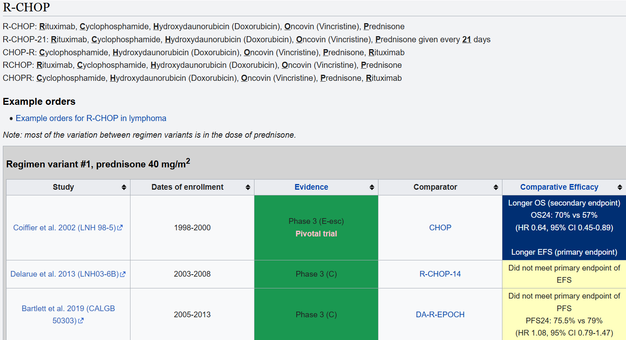Screen dimensions: 626x340
Task: Follow the R-CHOP-14 comparator link
Action: pyautogui.click(x=440, y=274)
